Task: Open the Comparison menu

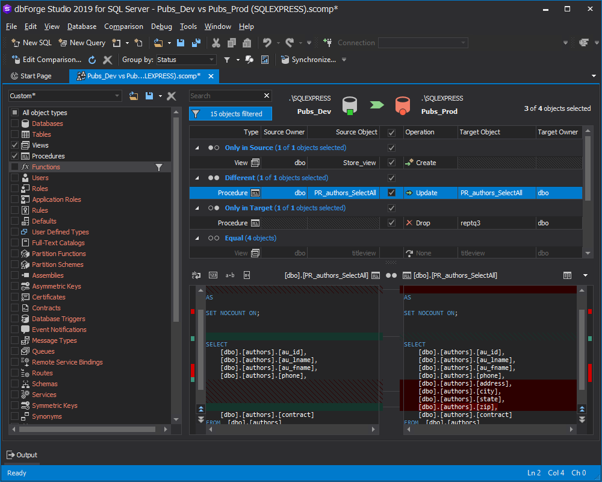Action: click(x=123, y=27)
